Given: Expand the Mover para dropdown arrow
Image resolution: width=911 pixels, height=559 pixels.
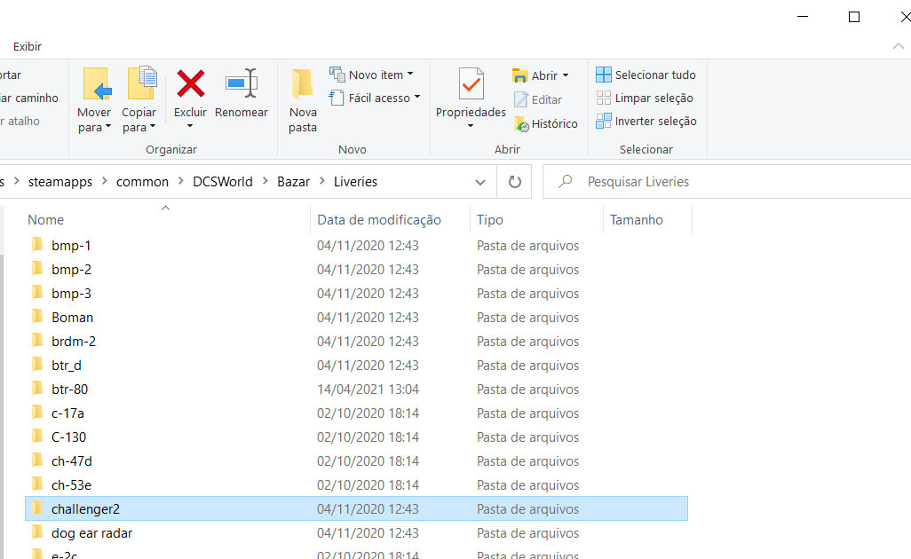Looking at the screenshot, I should pos(108,127).
